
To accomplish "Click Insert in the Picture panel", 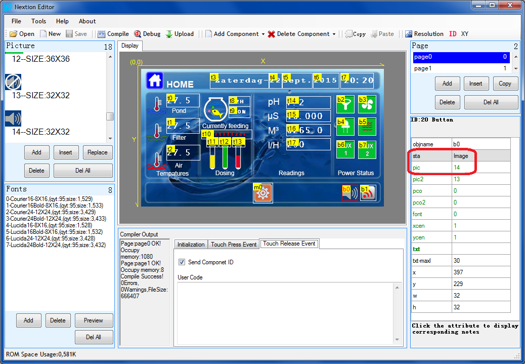I will (x=66, y=152).
